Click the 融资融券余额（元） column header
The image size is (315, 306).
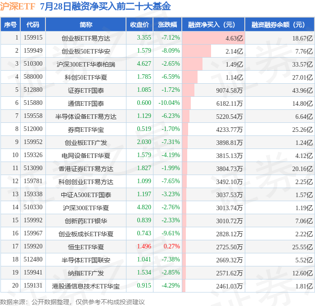pyautogui.click(x=279, y=24)
